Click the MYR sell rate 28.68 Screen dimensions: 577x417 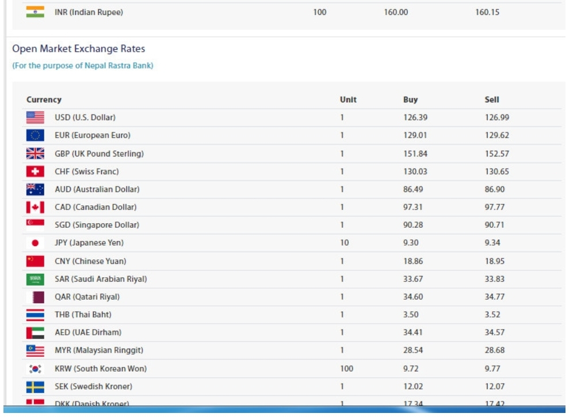click(495, 350)
